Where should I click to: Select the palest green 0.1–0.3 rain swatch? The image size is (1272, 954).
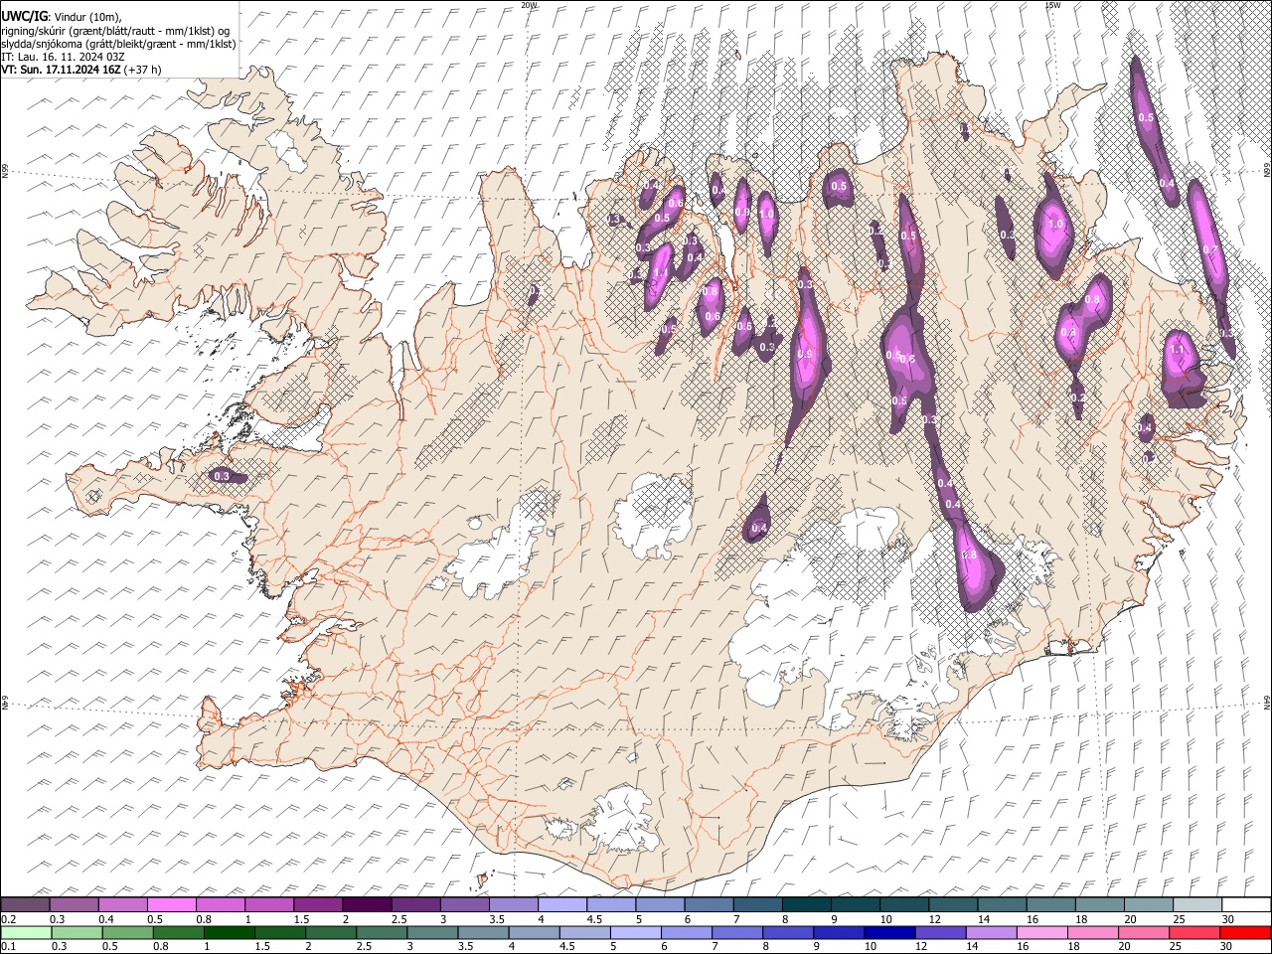click(26, 932)
